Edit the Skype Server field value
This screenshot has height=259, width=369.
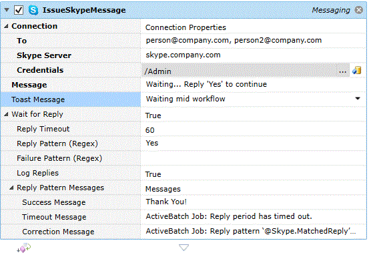point(254,55)
